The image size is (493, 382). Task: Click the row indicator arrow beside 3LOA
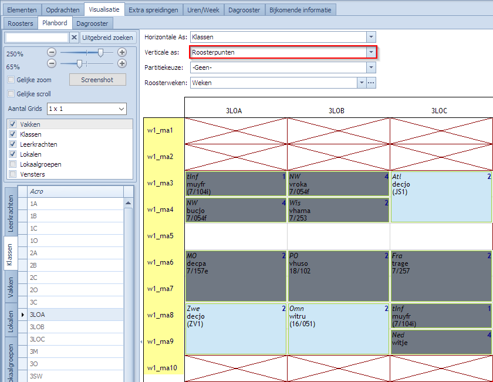point(23,315)
